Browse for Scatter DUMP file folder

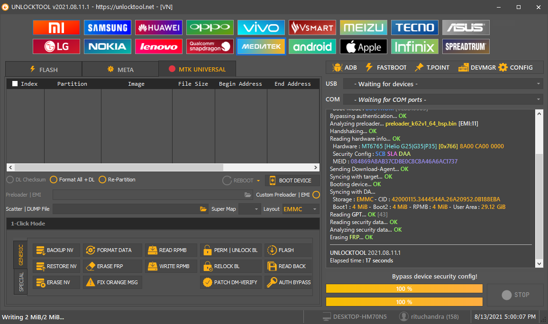tap(203, 209)
